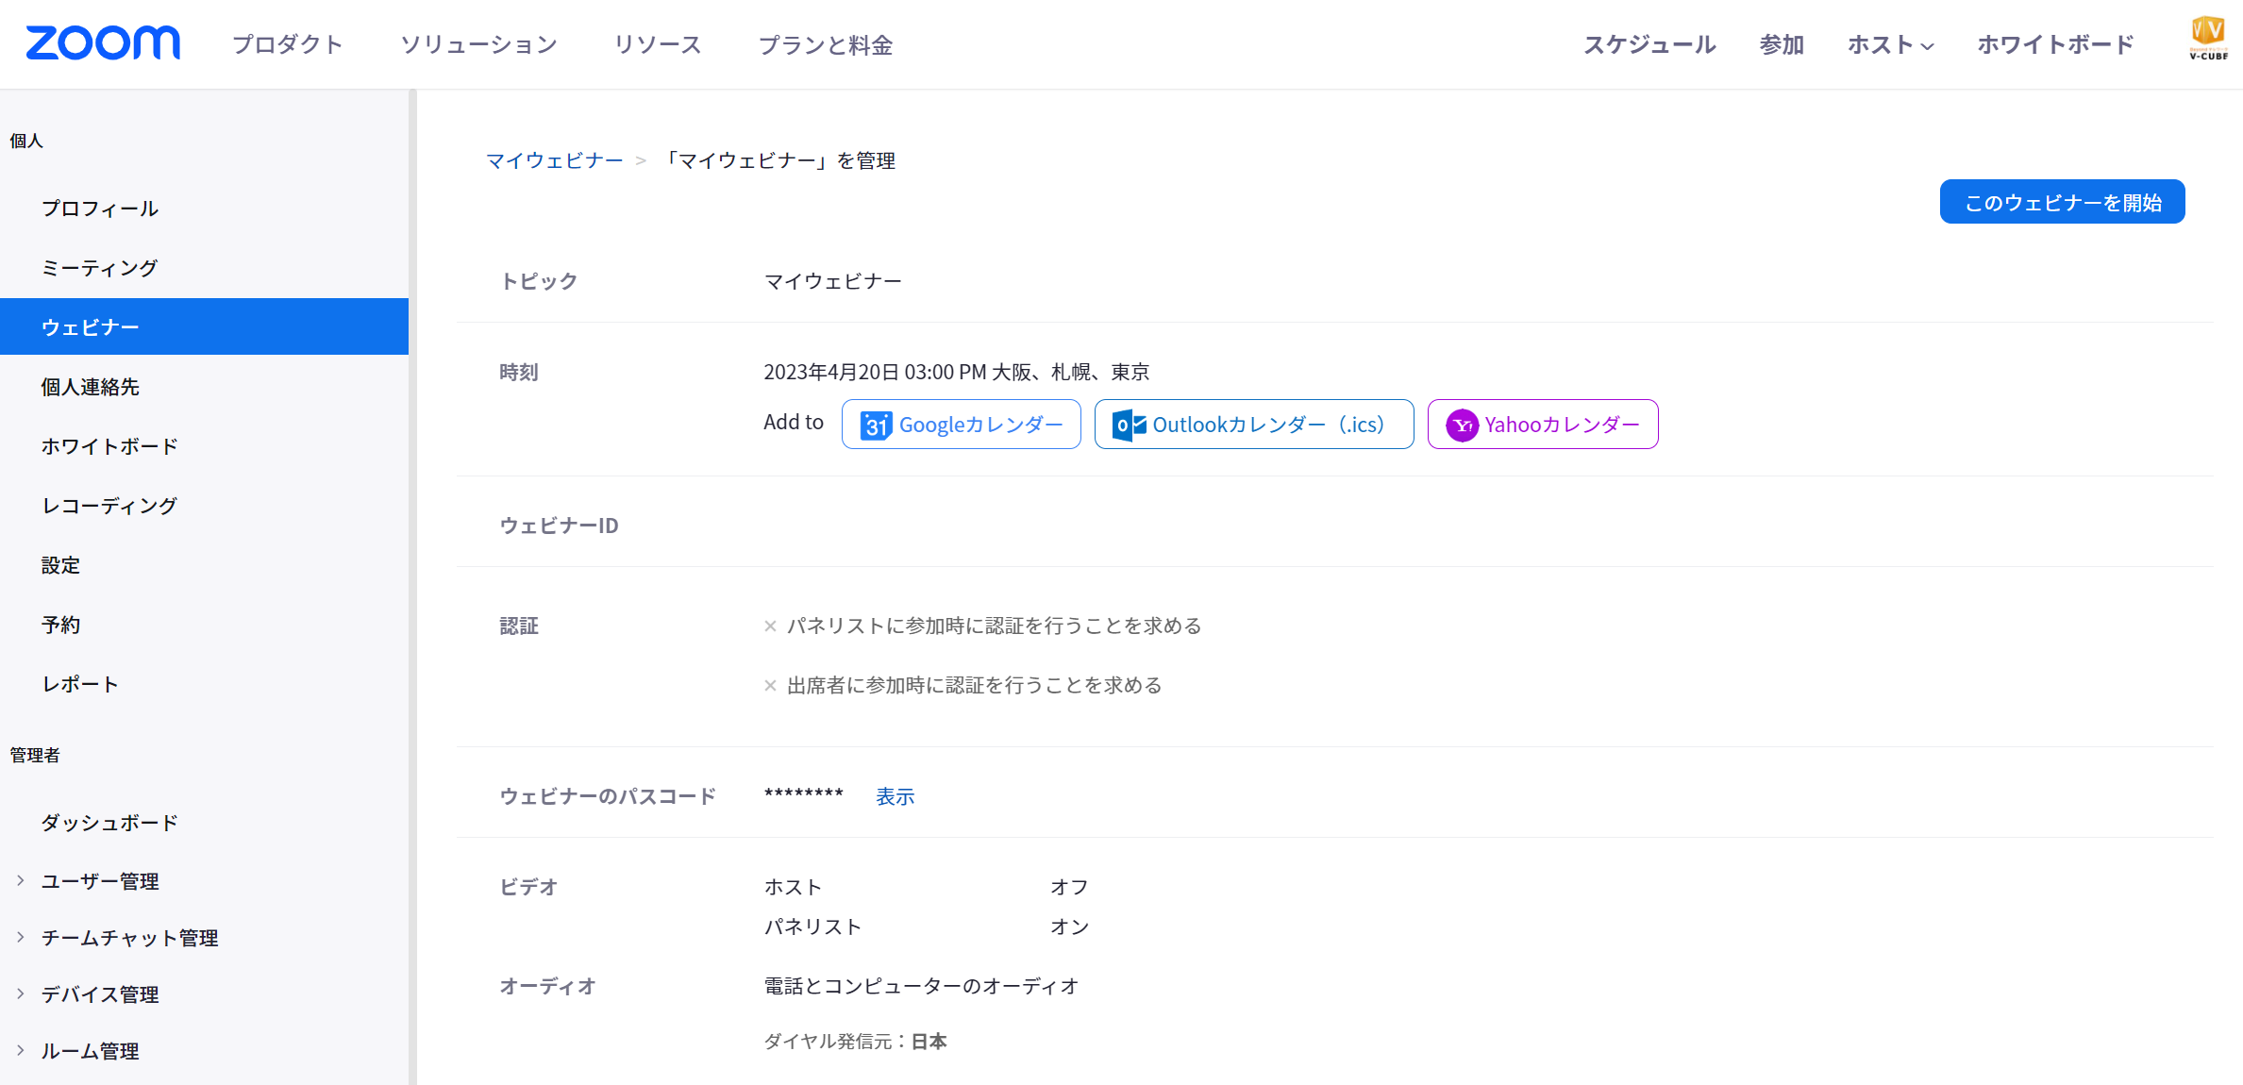This screenshot has height=1085, width=2243.
Task: Open the V-CUBE profile avatar
Action: tap(2208, 39)
